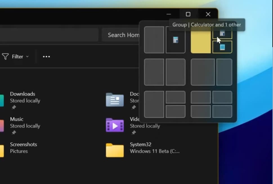The width and height of the screenshot is (273, 184).
Task: Snap to narrow right zone of wide-left layout
Action: (x=224, y=72)
